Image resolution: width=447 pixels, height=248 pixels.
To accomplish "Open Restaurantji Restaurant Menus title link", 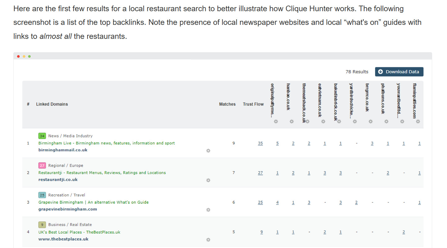I will point(102,173).
